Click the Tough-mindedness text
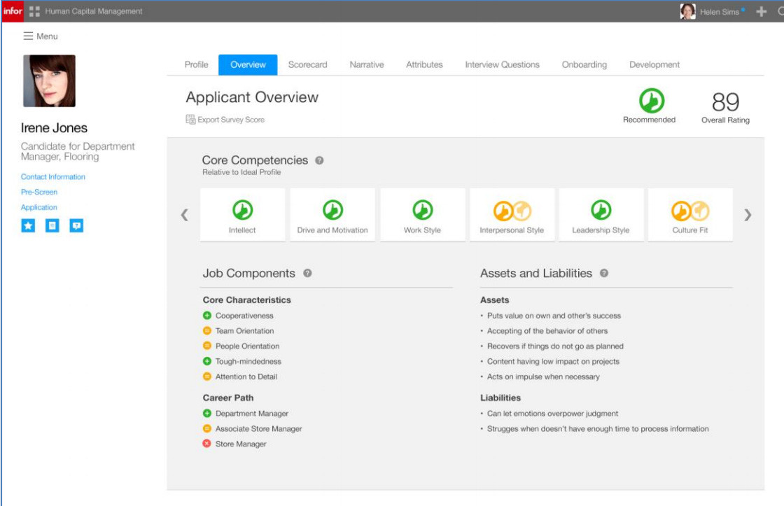The width and height of the screenshot is (784, 506). tap(248, 361)
